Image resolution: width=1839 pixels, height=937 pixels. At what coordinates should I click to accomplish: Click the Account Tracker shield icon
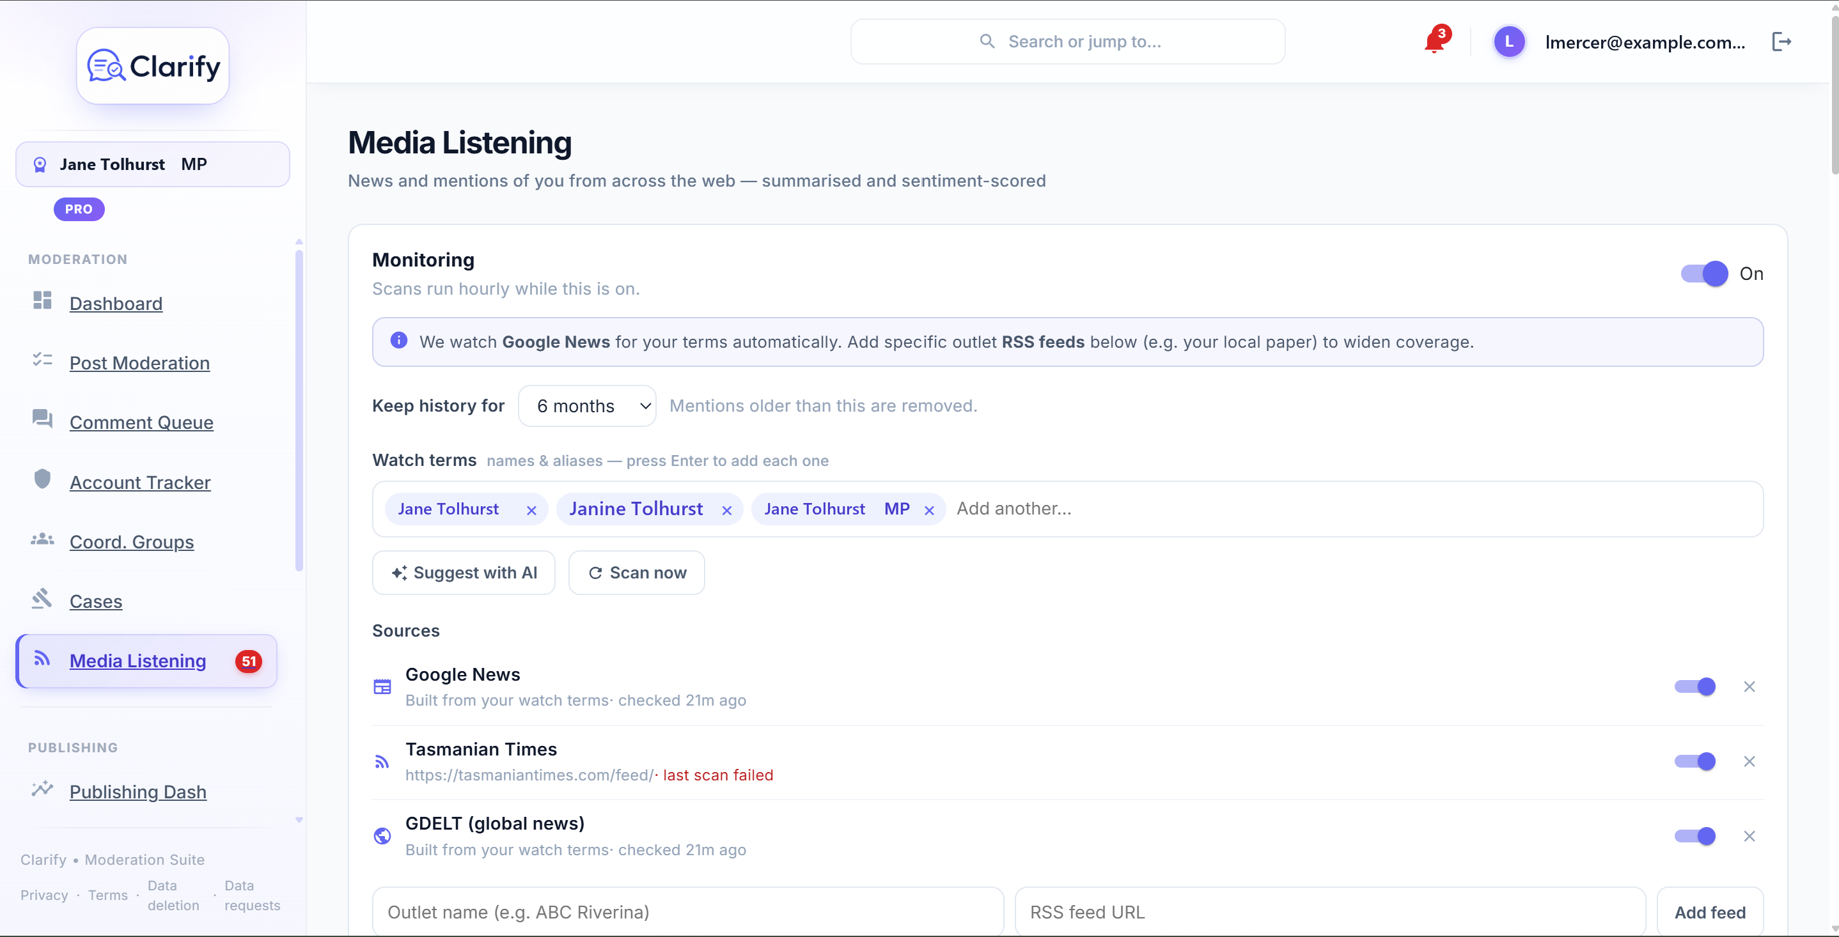42,479
